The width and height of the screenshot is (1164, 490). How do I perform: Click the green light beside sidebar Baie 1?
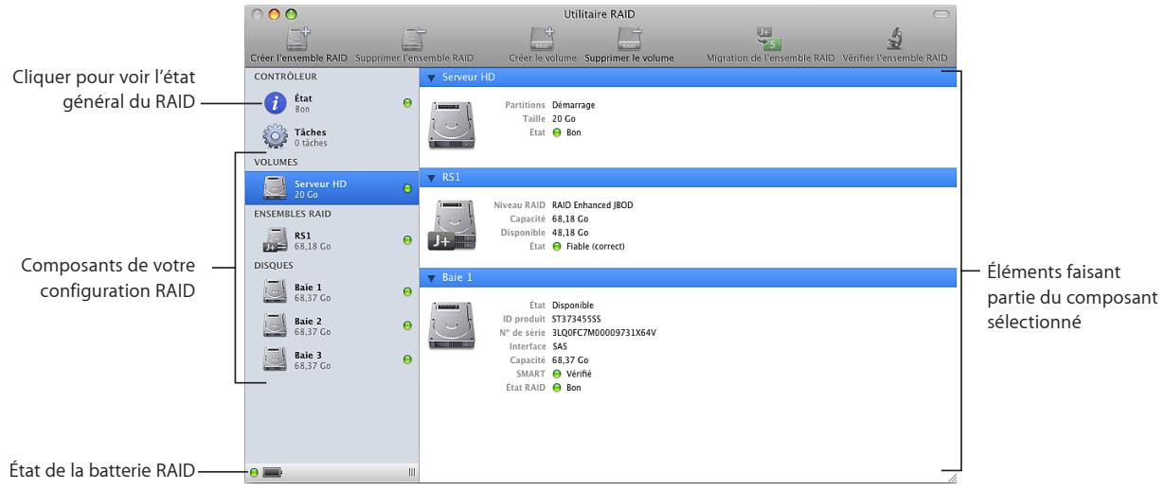tap(407, 291)
